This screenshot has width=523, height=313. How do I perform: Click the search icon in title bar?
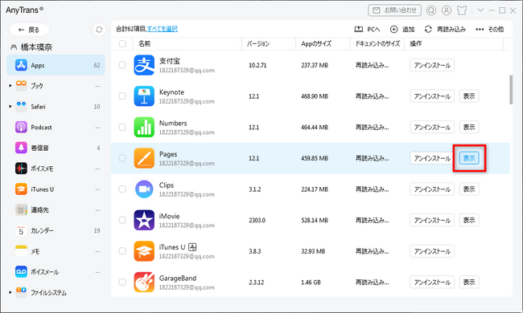click(431, 10)
